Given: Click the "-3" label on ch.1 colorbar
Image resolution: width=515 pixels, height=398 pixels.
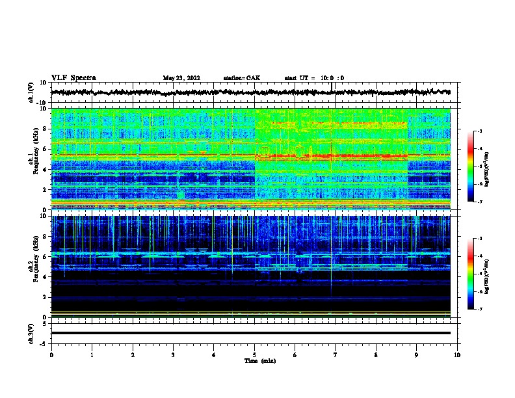Looking at the screenshot, I should [x=479, y=131].
